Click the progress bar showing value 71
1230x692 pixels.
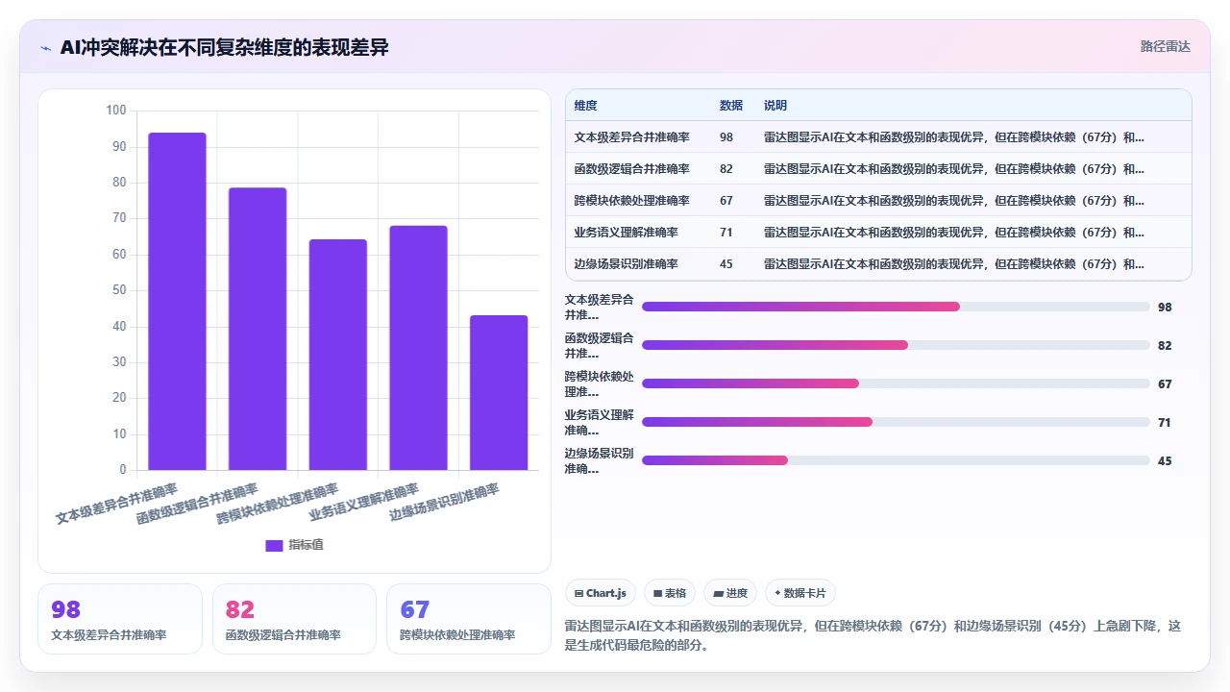click(x=896, y=422)
